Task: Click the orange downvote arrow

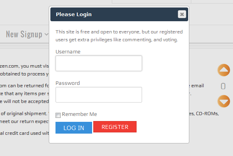Action: coord(224,101)
